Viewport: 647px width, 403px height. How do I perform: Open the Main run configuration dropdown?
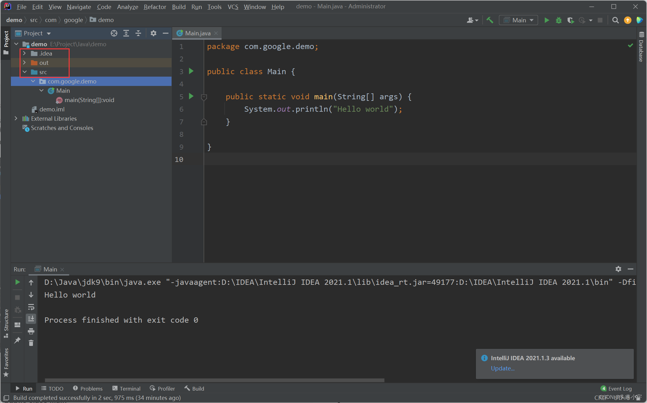pos(519,20)
